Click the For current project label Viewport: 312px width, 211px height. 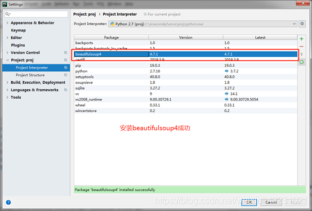coord(164,14)
